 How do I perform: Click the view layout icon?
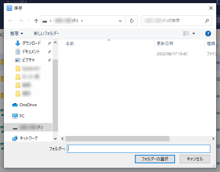[x=186, y=34]
